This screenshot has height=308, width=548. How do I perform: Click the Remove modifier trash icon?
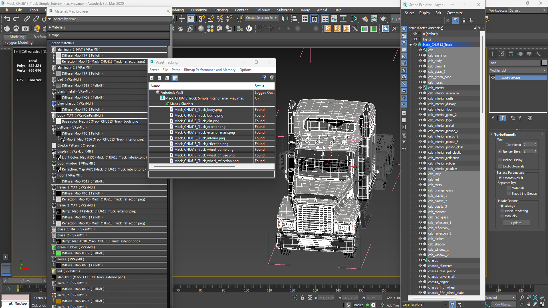(x=520, y=118)
